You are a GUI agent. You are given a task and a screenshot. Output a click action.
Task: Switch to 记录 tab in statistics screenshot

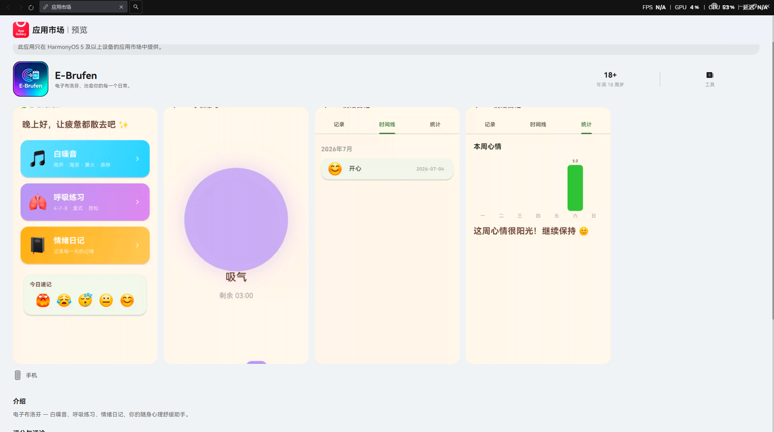coord(490,125)
